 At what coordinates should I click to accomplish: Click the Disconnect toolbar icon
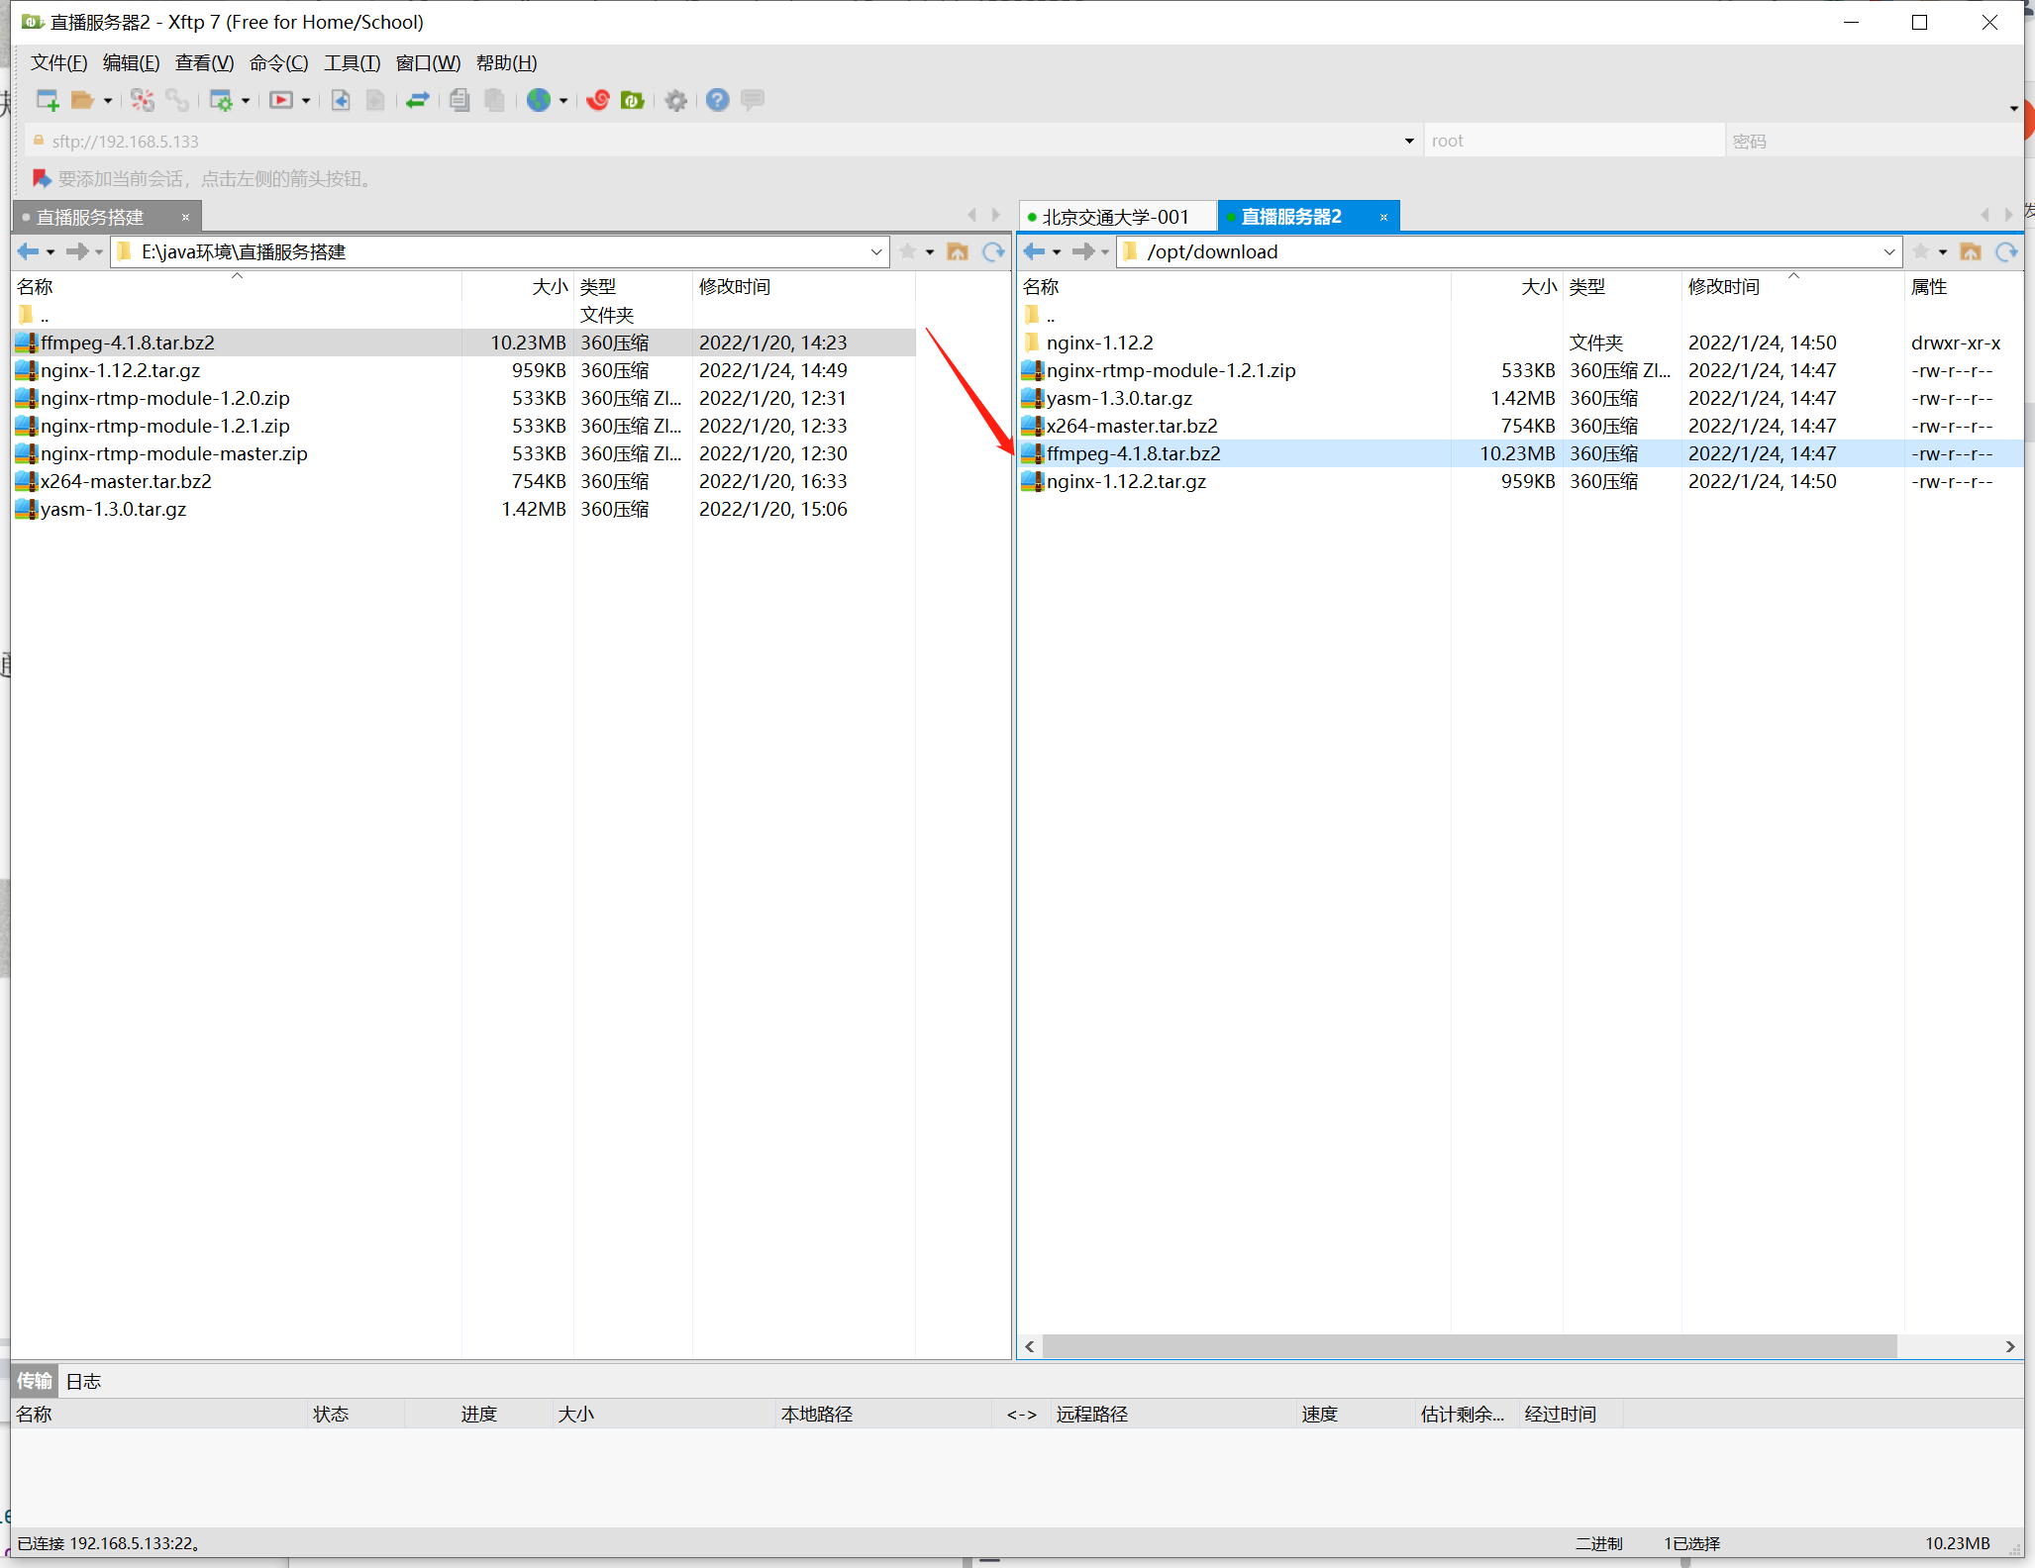point(143,100)
